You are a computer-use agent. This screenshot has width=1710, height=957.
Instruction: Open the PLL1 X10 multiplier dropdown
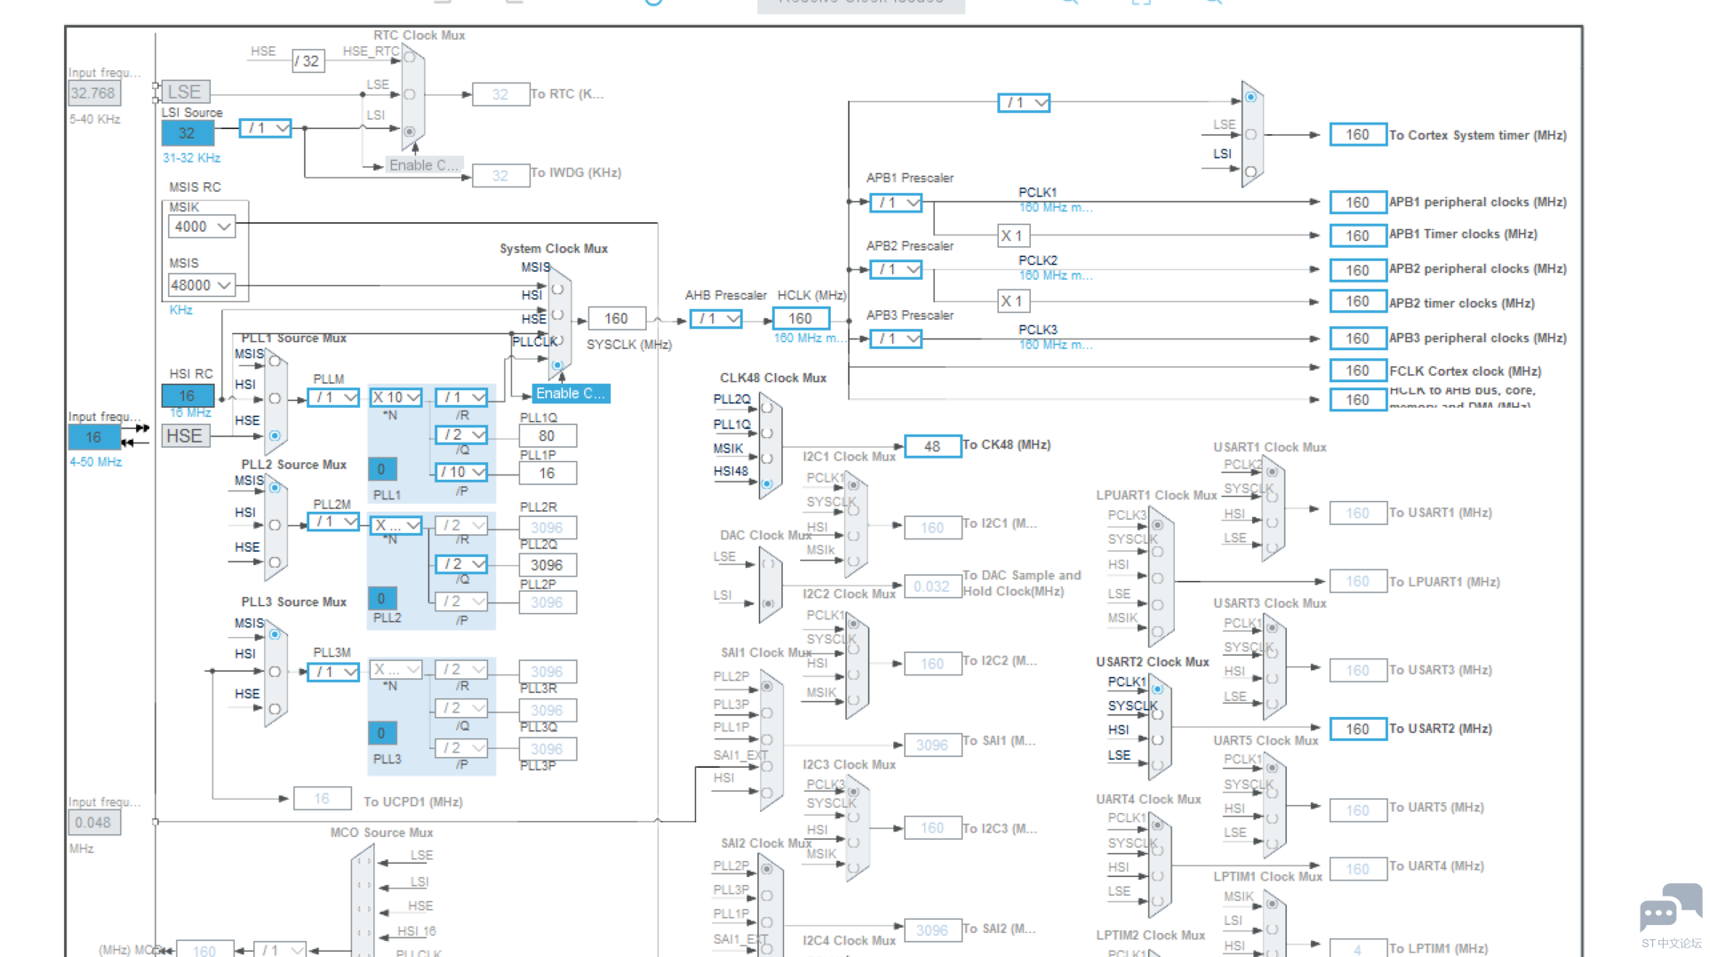tap(395, 397)
